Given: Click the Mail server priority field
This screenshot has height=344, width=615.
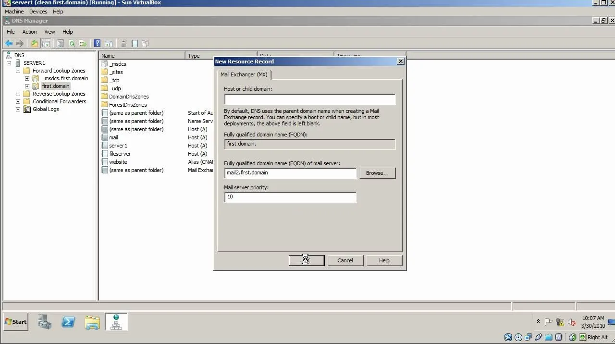Looking at the screenshot, I should click(x=290, y=197).
